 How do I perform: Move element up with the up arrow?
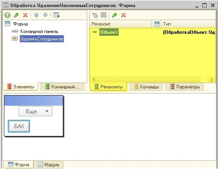pos(37,15)
